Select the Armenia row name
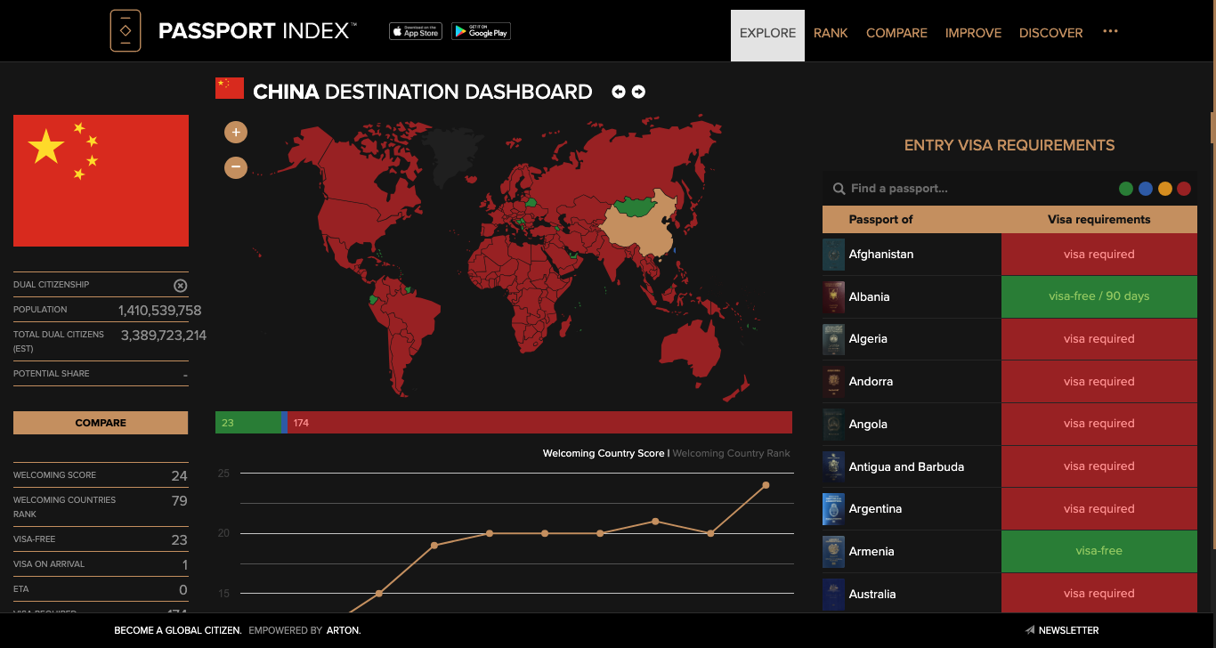Viewport: 1216px width, 648px height. click(x=871, y=552)
